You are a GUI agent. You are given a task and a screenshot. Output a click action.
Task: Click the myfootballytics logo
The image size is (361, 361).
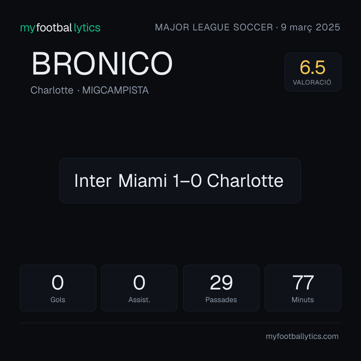click(60, 28)
